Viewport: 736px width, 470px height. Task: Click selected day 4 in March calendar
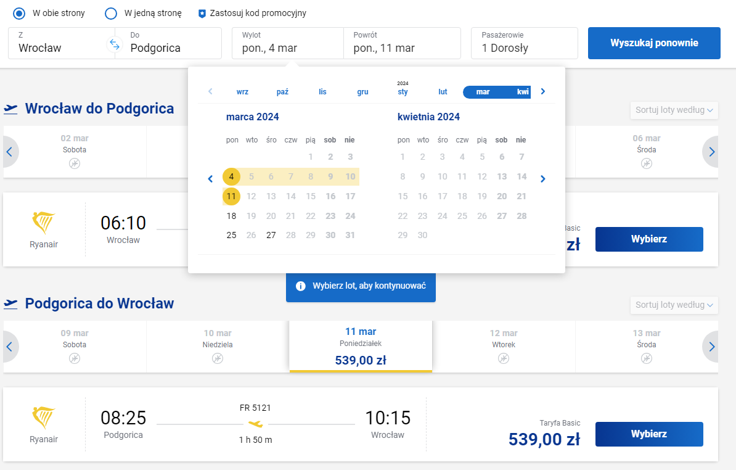click(x=231, y=177)
